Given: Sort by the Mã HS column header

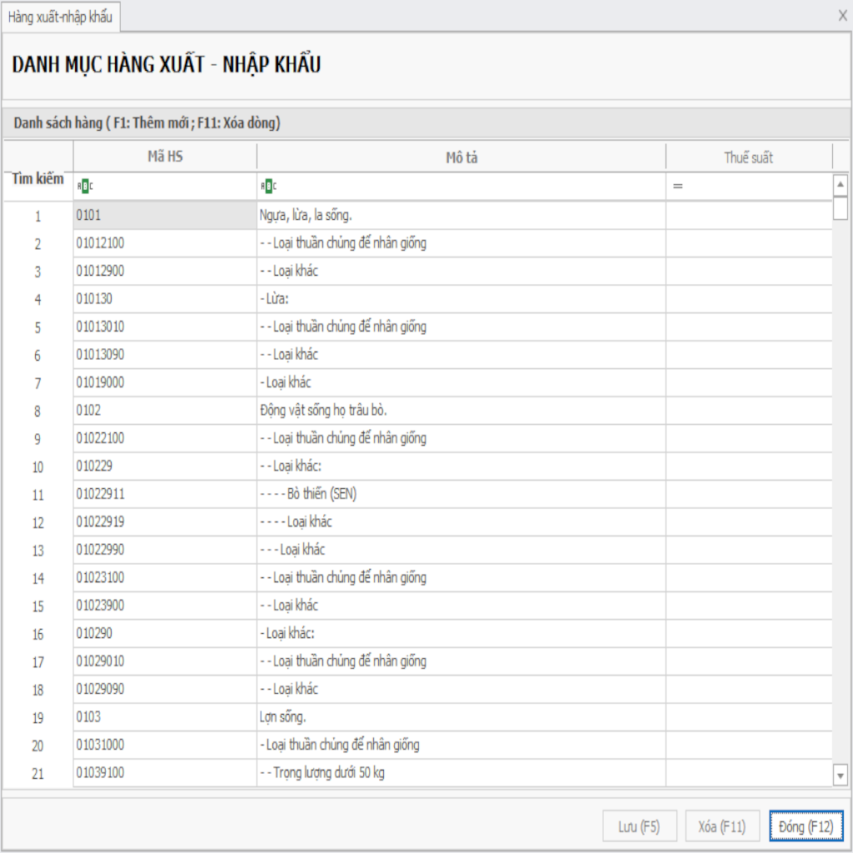Looking at the screenshot, I should pos(164,157).
